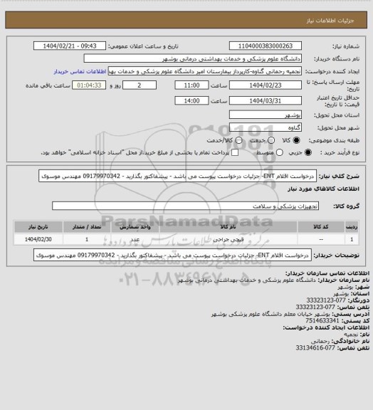
Task: Click the public announcement date field 1404/02/21 - 09:43
Action: click(x=70, y=46)
